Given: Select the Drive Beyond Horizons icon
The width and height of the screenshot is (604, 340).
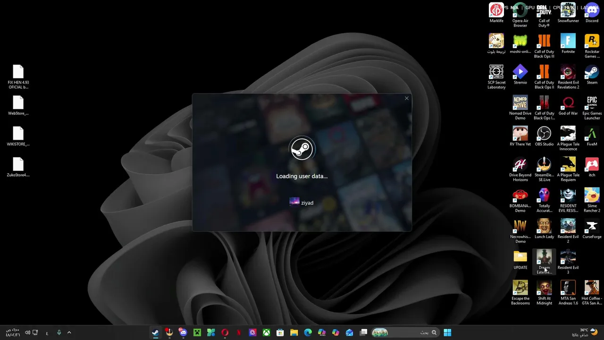Looking at the screenshot, I should (x=520, y=169).
